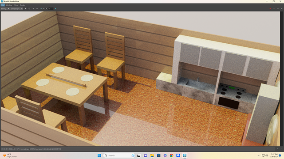Show hidden system tray icons
284x159 pixels.
point(258,155)
